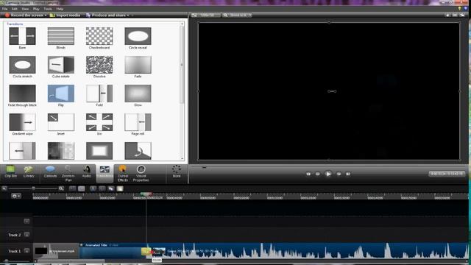The height and width of the screenshot is (265, 471).
Task: Click the preview scrub bar handle
Action: point(205,167)
